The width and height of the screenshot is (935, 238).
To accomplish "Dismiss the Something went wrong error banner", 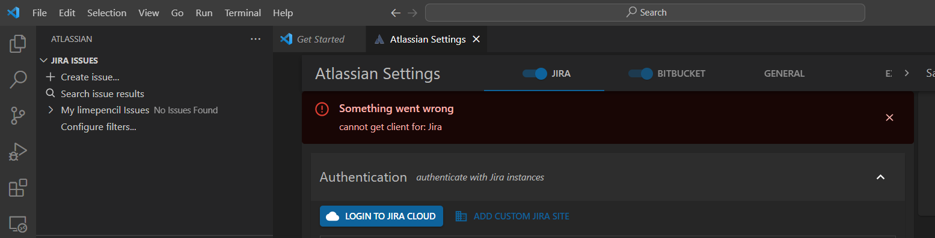I will point(890,118).
